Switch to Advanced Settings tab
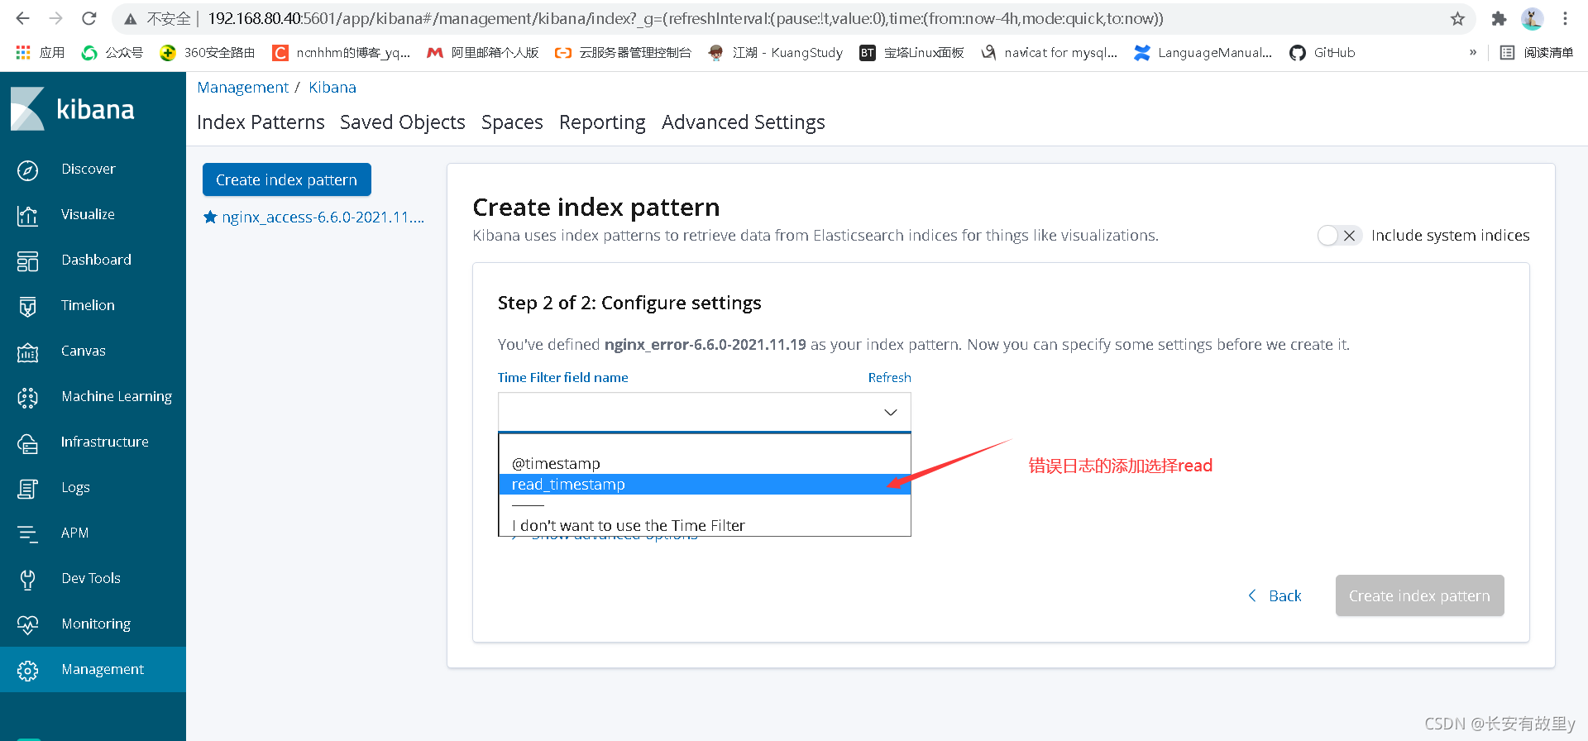 [x=744, y=122]
